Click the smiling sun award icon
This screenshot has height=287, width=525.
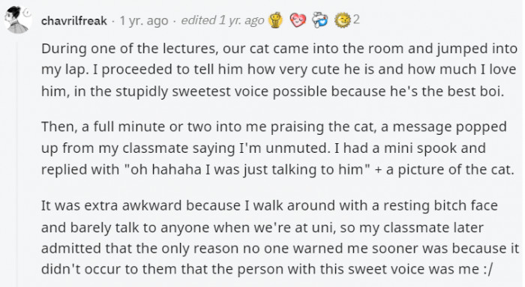pos(342,20)
